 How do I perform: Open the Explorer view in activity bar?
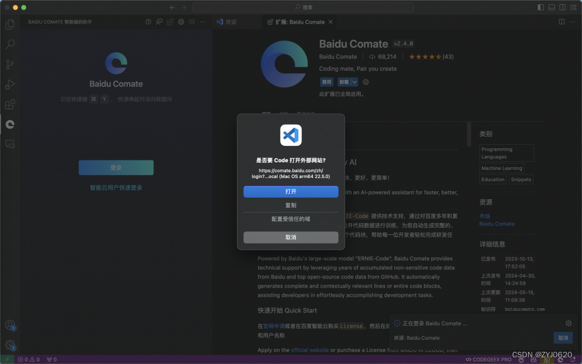point(10,24)
